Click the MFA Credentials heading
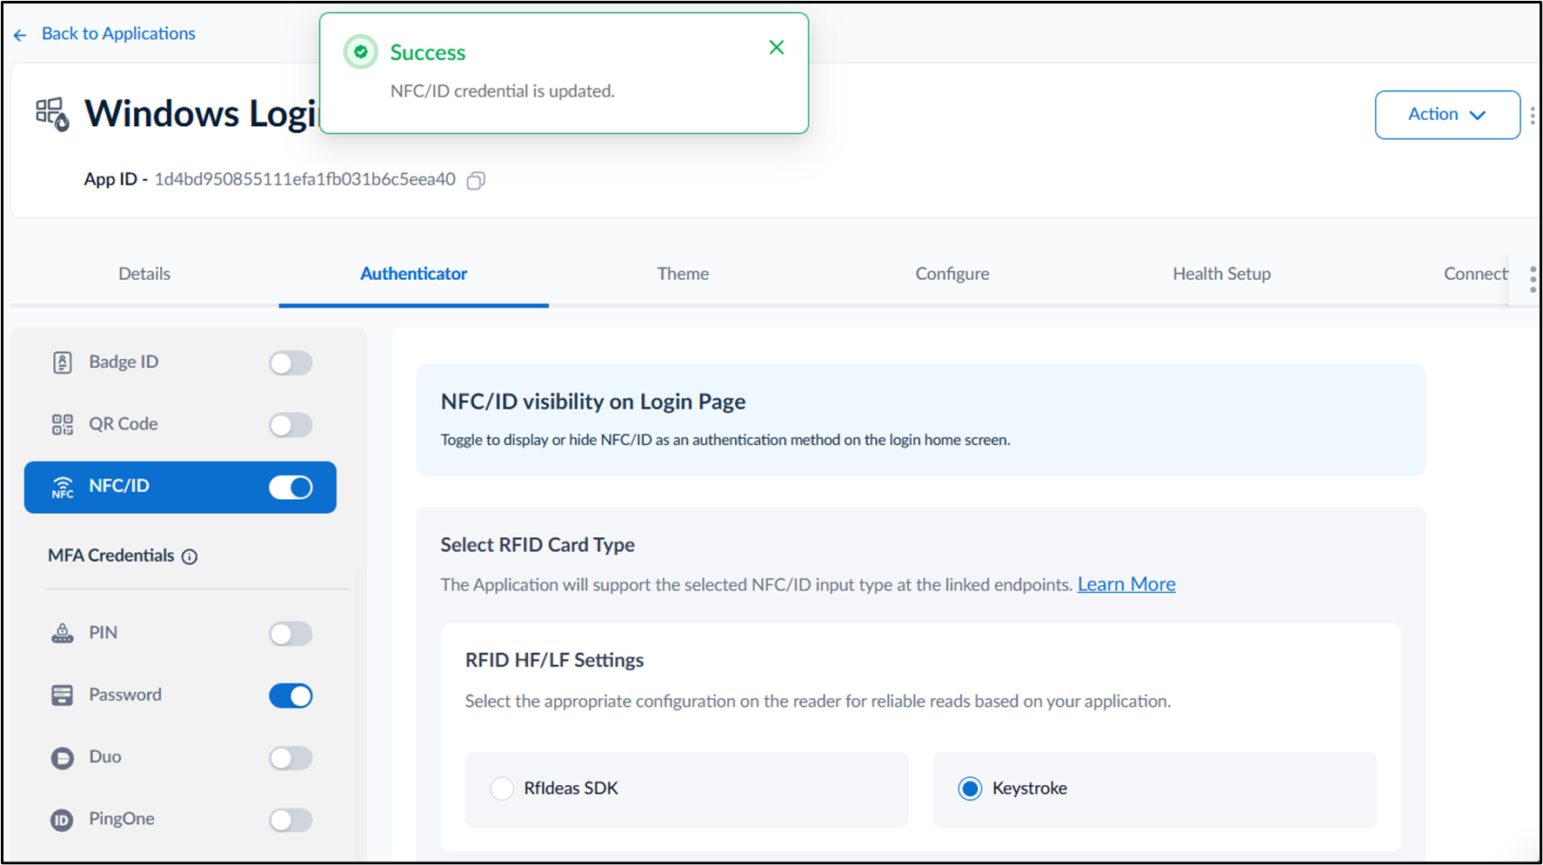The width and height of the screenshot is (1543, 865). tap(111, 556)
